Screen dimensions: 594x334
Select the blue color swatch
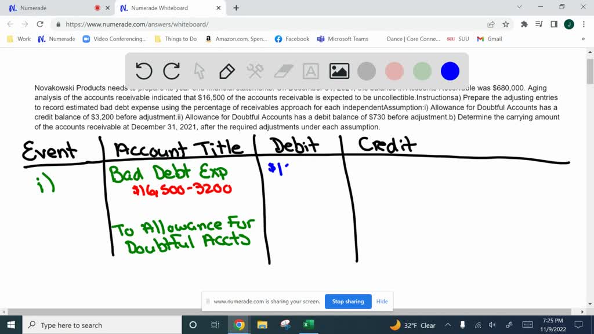[450, 70]
